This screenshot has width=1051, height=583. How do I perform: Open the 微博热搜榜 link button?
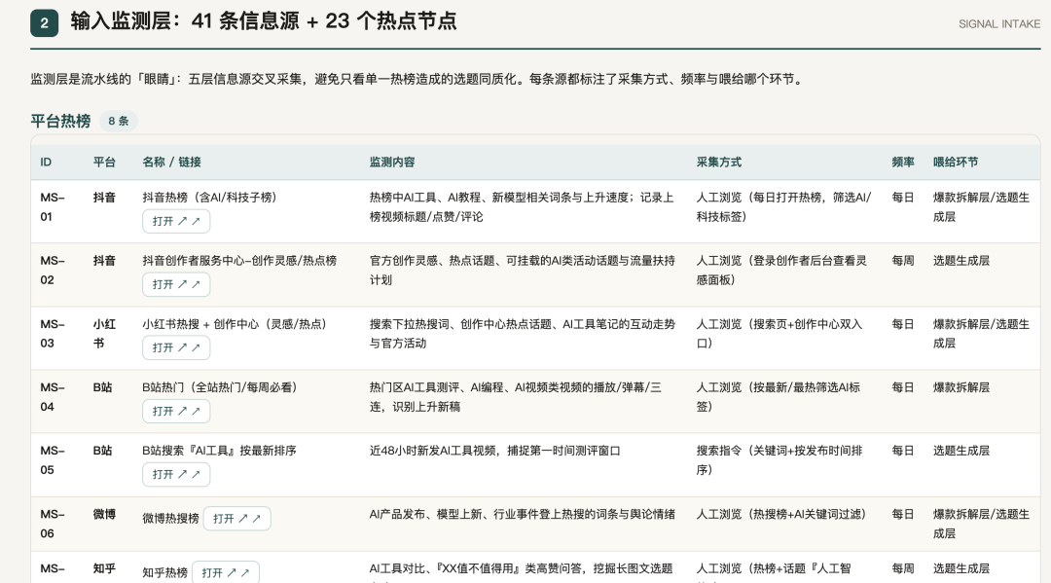pyautogui.click(x=236, y=519)
